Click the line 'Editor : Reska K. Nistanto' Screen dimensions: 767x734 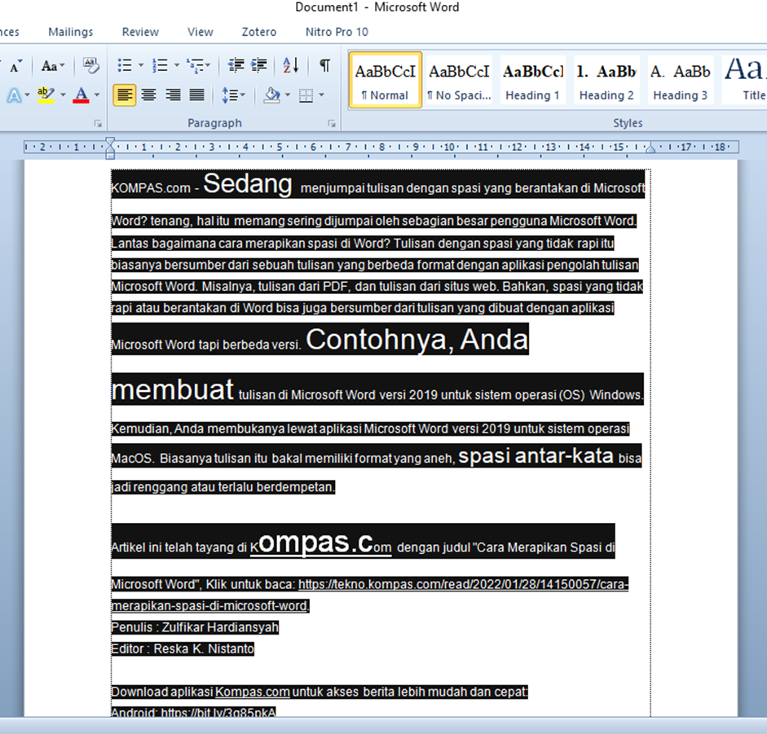point(183,649)
